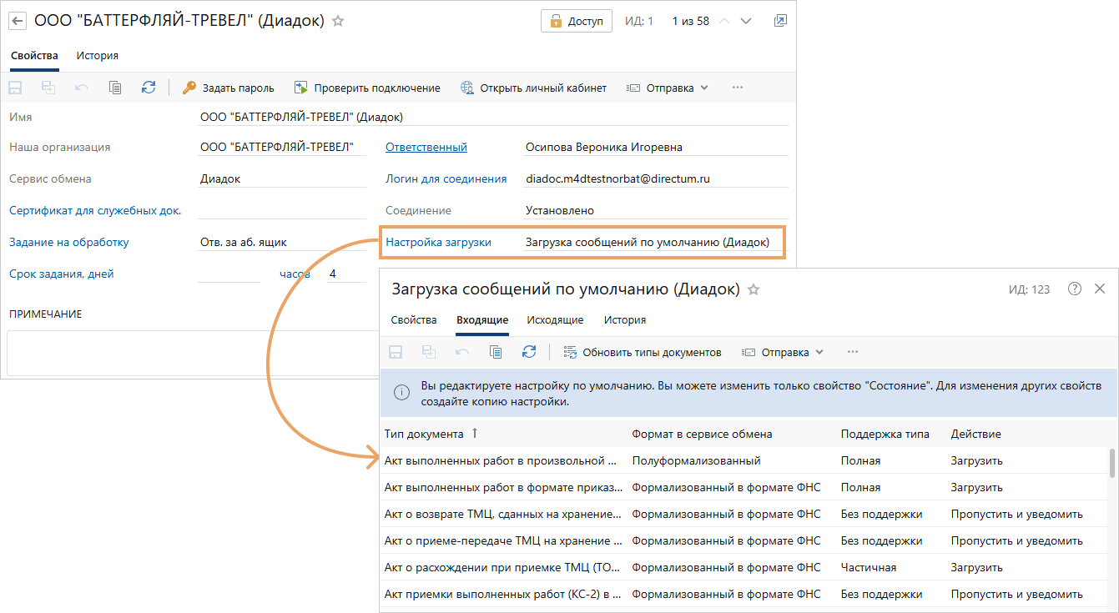Image resolution: width=1119 pixels, height=613 pixels.
Task: Sort by Тип документа column header
Action: tap(424, 434)
